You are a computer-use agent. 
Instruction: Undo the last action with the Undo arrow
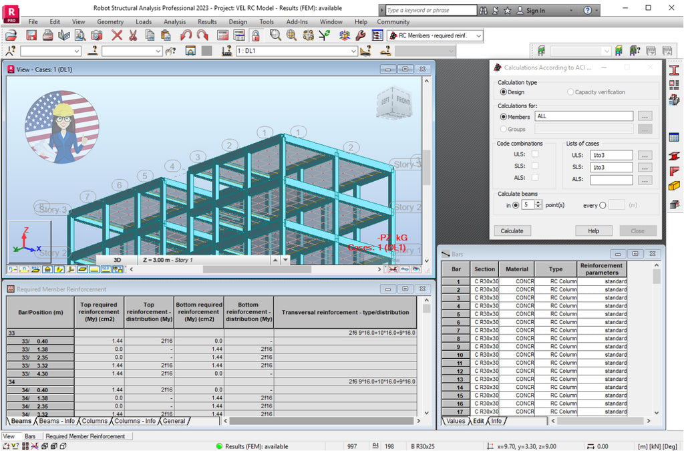tap(185, 35)
